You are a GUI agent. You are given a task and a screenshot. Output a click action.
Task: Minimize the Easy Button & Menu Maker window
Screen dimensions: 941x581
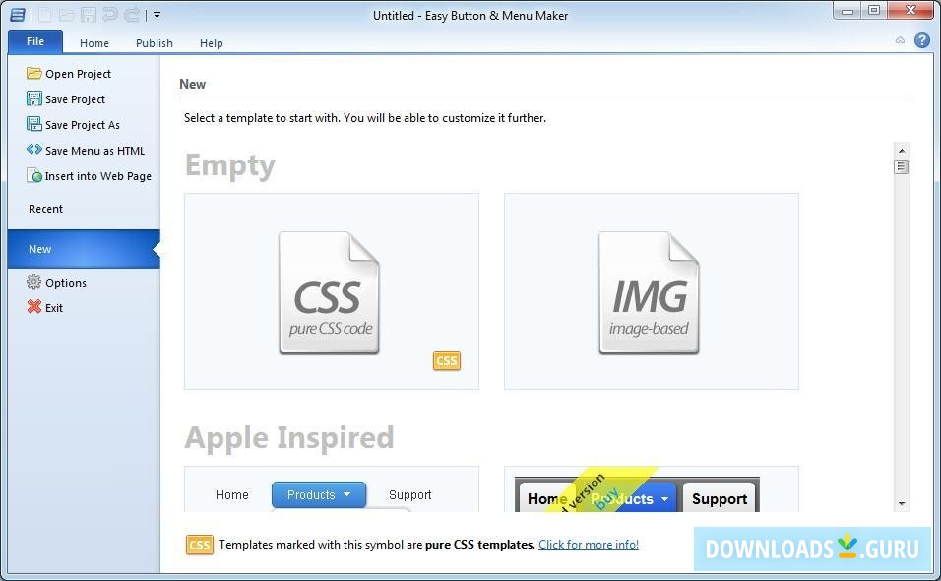click(847, 11)
